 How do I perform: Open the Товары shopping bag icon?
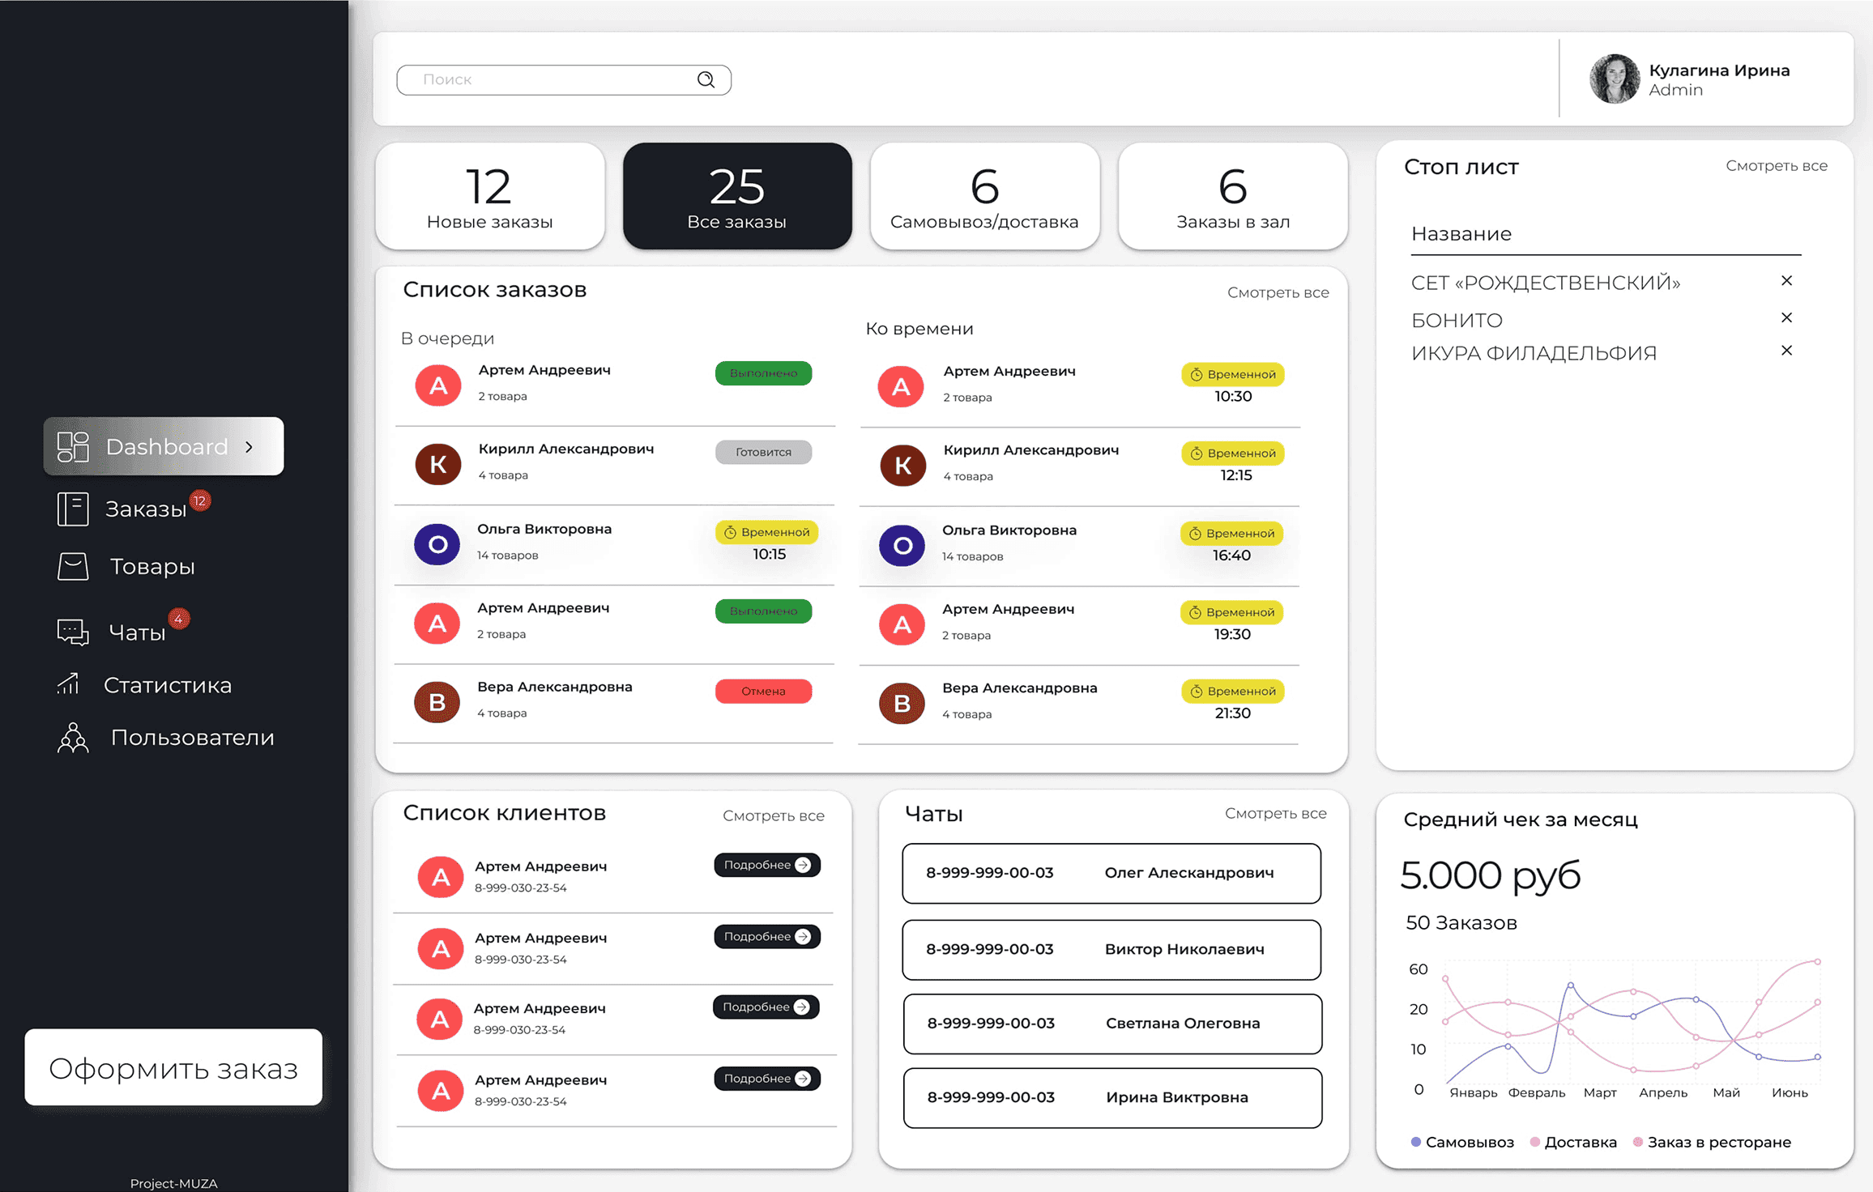coord(72,566)
